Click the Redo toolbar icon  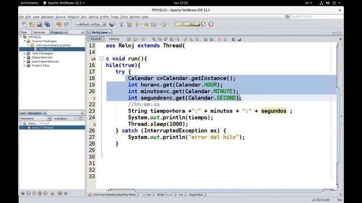[67, 24]
